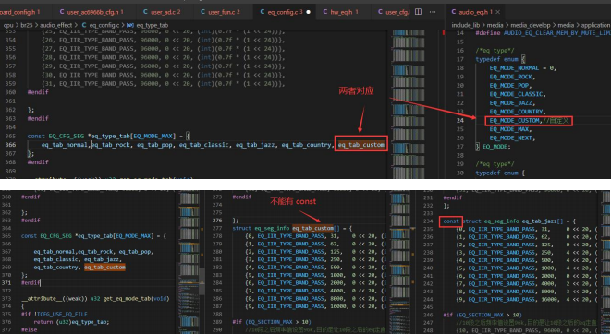Image resolution: width=611 pixels, height=334 pixels.
Task: Open the 'cpu' breadcrumb segment
Action: click(8, 25)
